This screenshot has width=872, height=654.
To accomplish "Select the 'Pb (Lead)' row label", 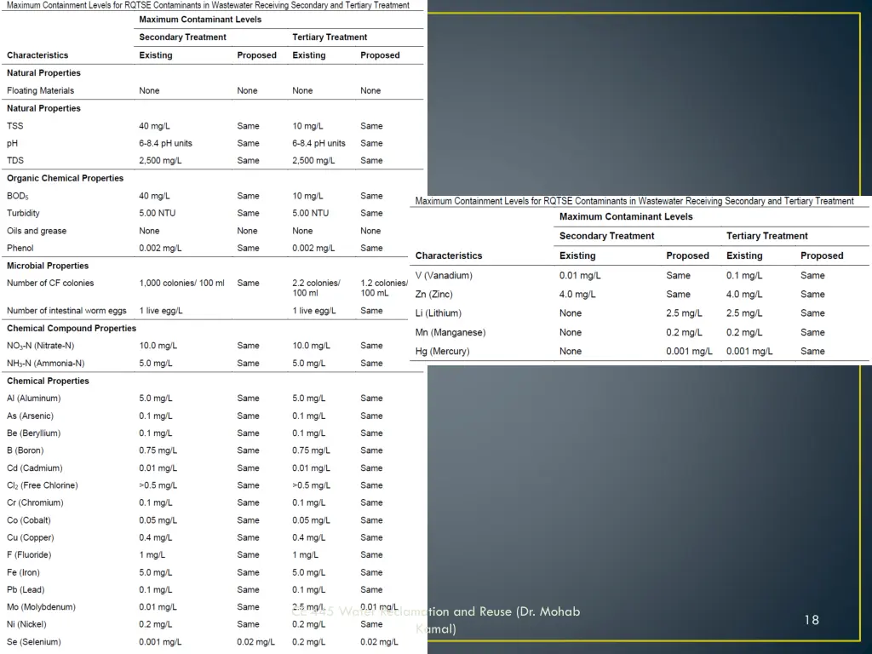I will (26, 590).
